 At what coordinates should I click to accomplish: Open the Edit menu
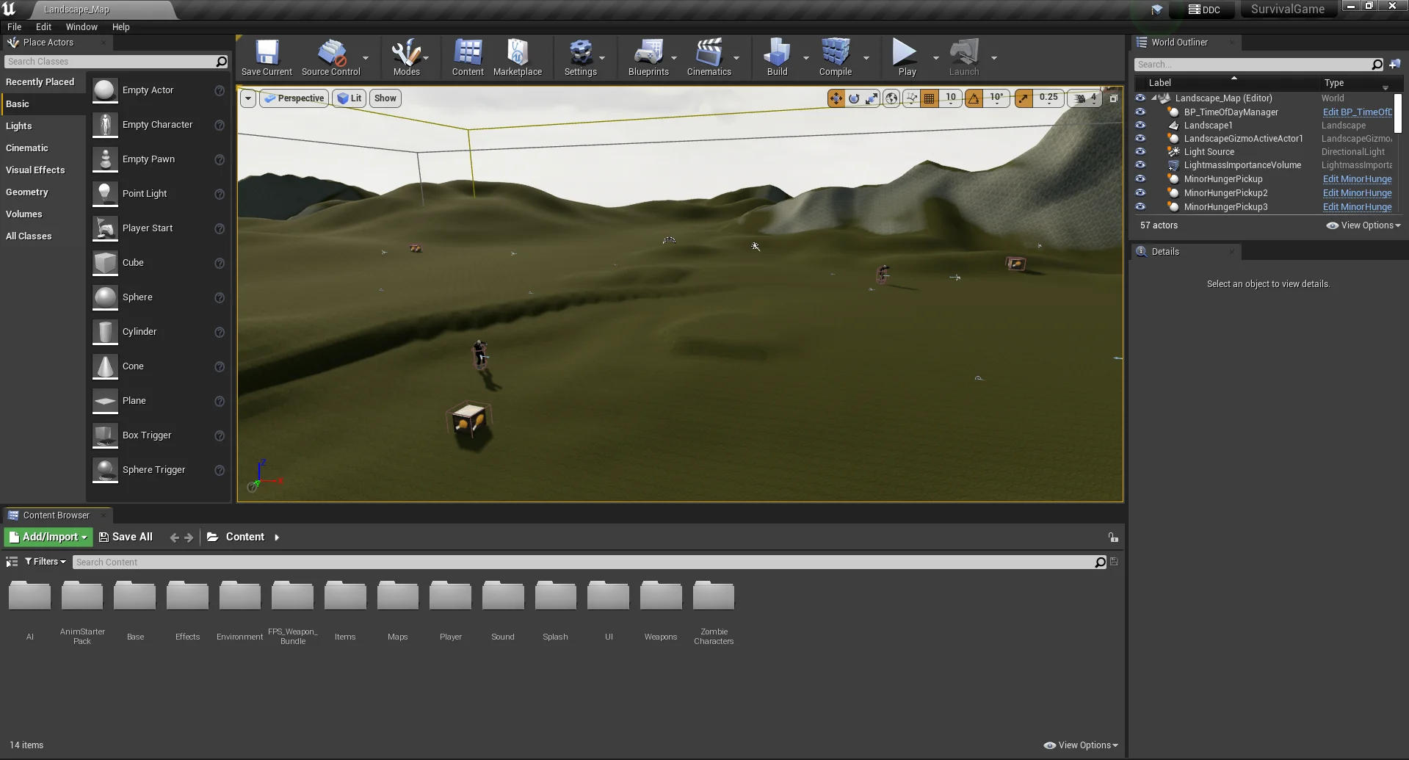[43, 26]
